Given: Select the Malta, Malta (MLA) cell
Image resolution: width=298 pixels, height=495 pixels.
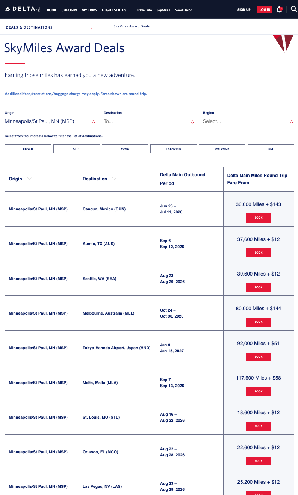Looking at the screenshot, I should coord(100,383).
